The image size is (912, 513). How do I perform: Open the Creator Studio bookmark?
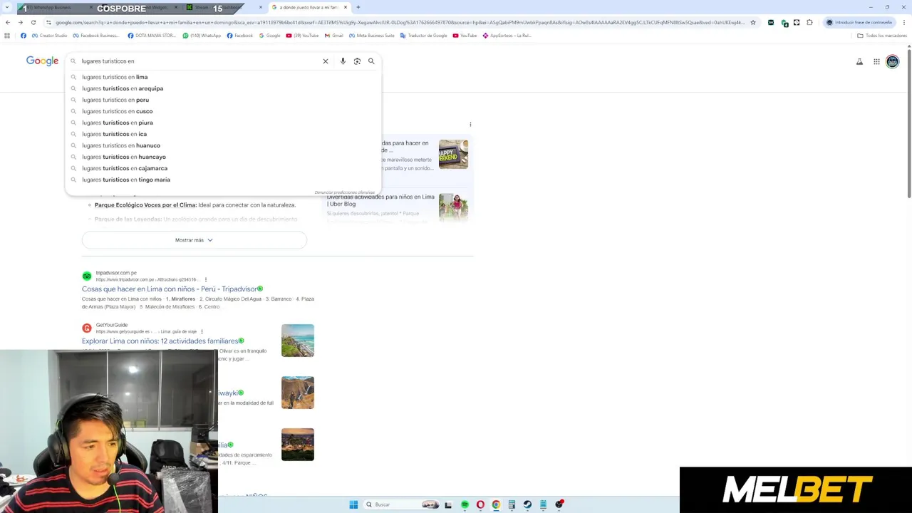49,36
